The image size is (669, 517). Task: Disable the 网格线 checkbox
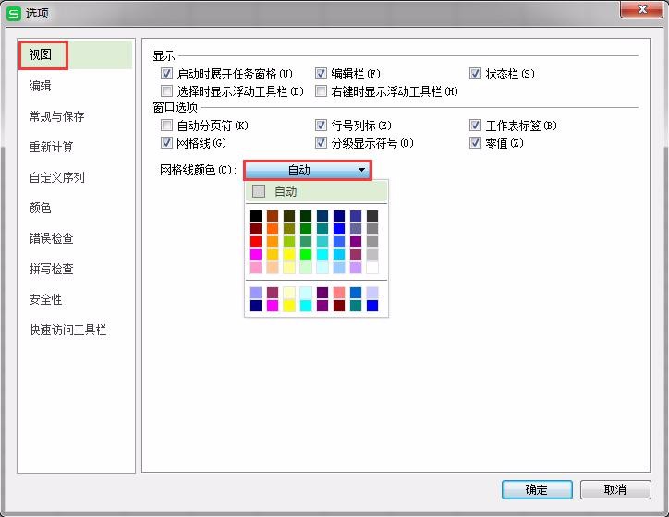(166, 143)
